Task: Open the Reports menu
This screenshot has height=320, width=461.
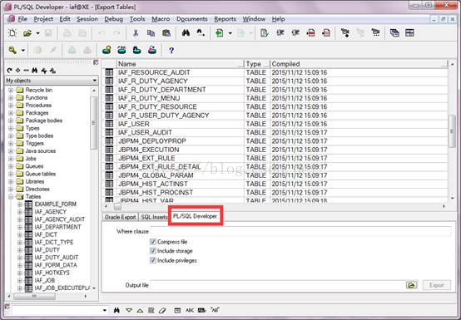Action: click(x=225, y=19)
